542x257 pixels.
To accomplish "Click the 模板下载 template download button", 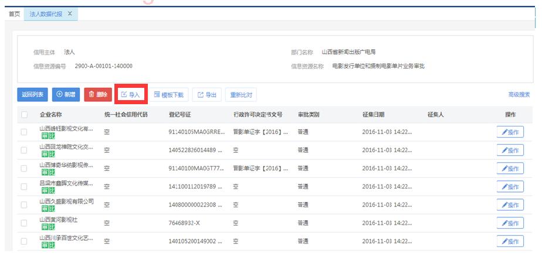I will pyautogui.click(x=168, y=94).
